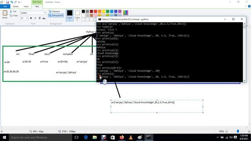Screen dimensions: 251x141
Task: Click the Paint app icon in the taskbar
Action: 140,137
